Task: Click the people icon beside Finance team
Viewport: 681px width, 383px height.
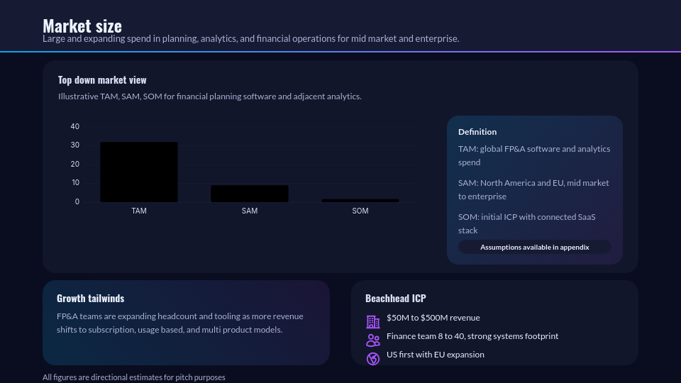Action: tap(373, 340)
